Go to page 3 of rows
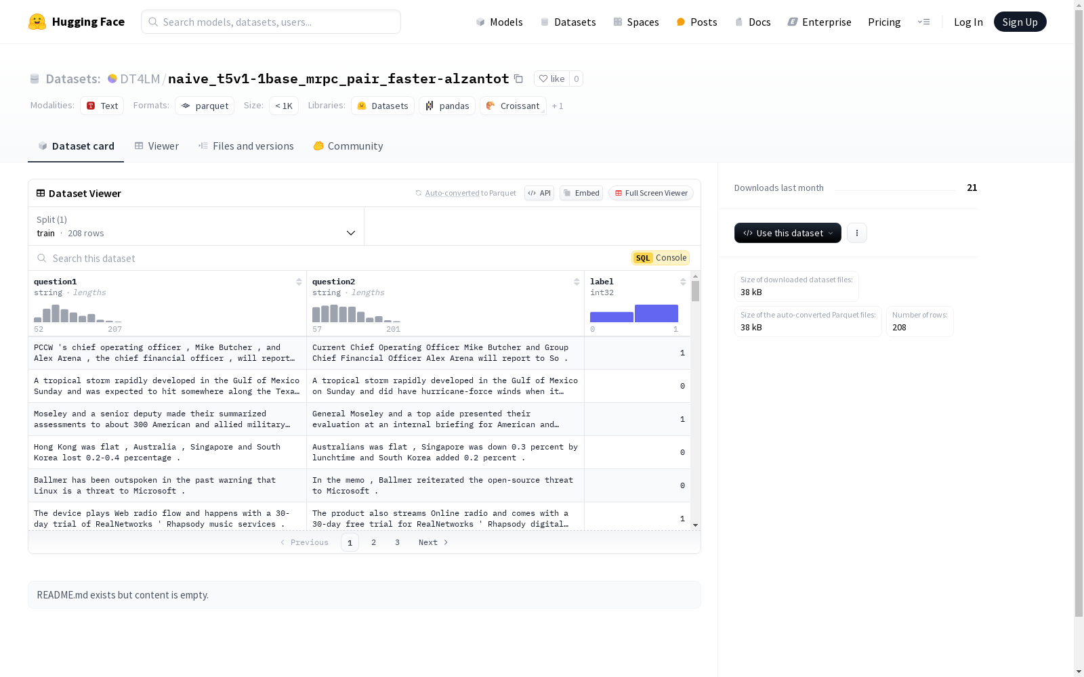 click(397, 542)
